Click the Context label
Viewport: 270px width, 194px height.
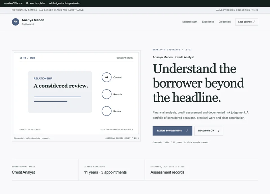tap(117, 77)
